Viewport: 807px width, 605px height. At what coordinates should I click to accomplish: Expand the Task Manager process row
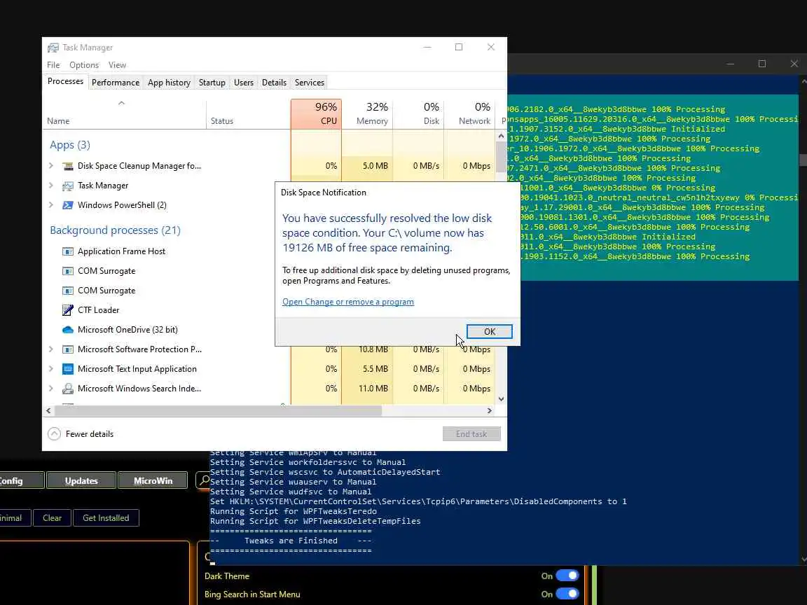51,185
